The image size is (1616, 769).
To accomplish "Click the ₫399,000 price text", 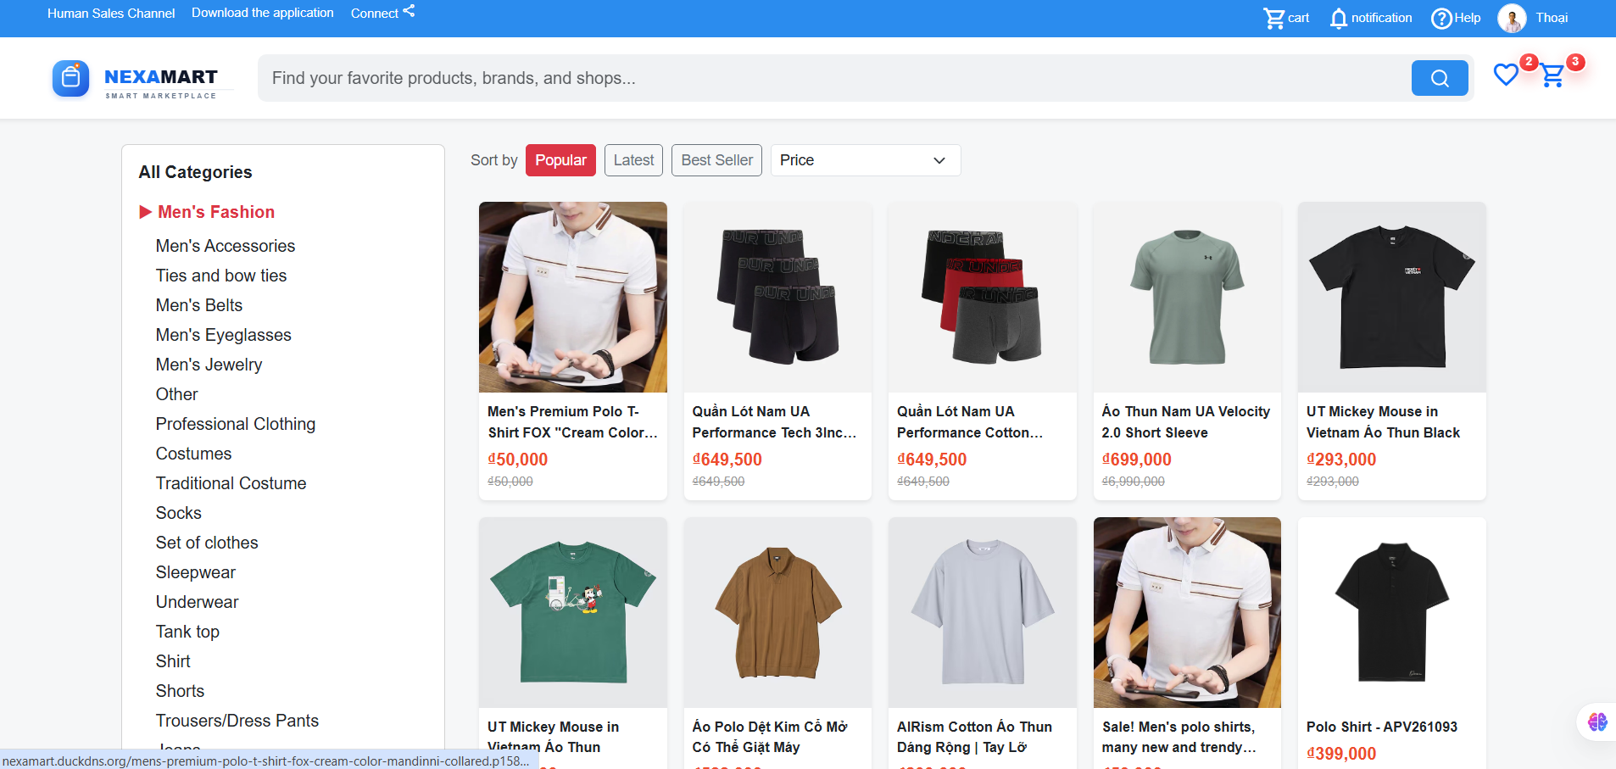I will tap(1341, 754).
